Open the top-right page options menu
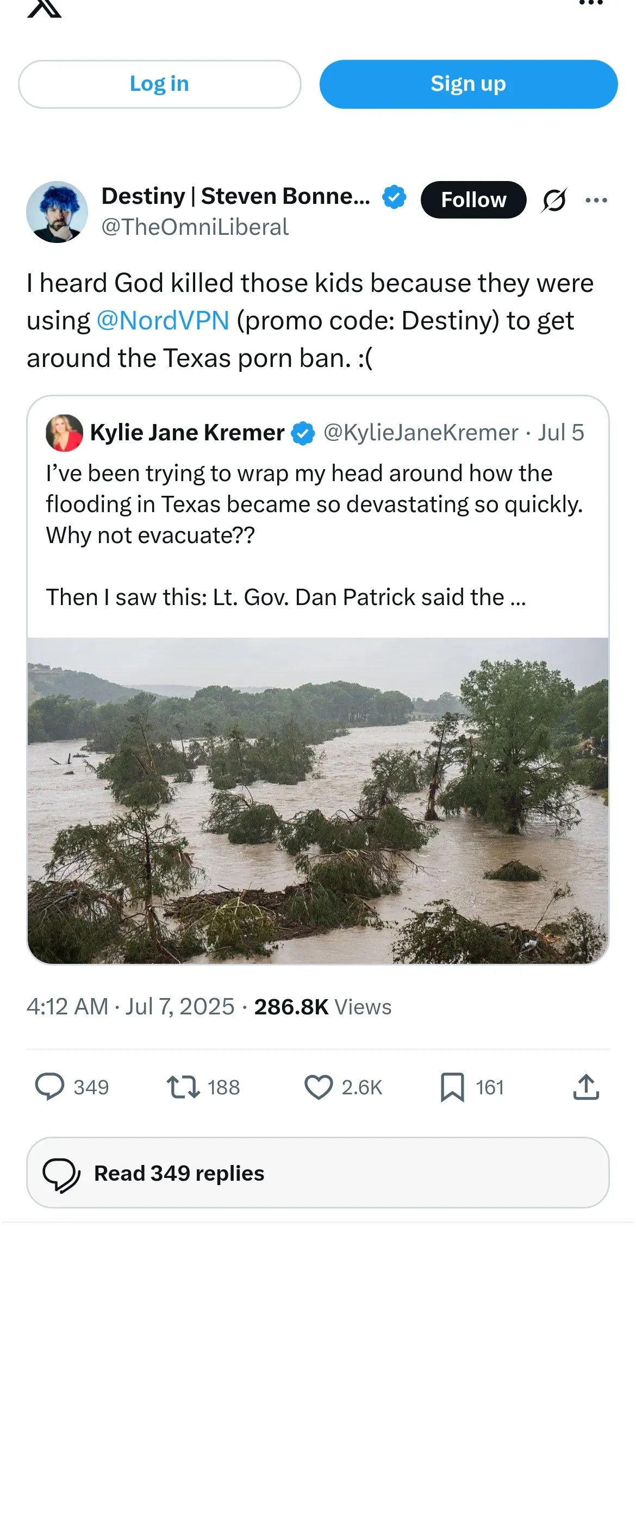This screenshot has height=1533, width=636. point(590,4)
